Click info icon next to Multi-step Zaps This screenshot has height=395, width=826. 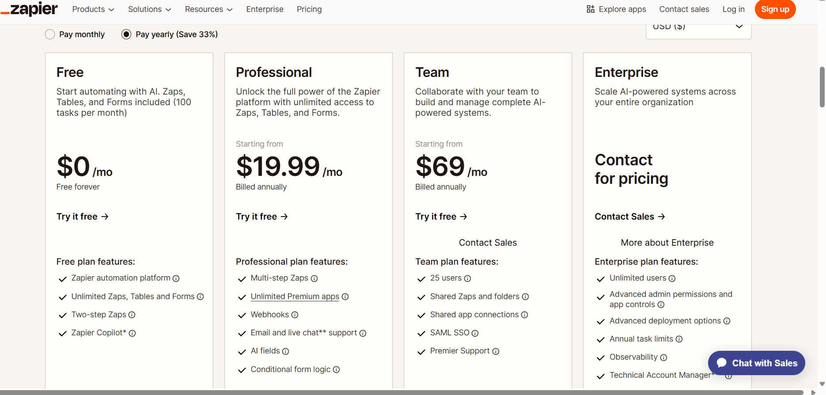pos(314,278)
